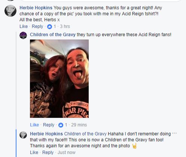
Task: Like Herbie Hopkins' first comment
Action: [x=24, y=26]
